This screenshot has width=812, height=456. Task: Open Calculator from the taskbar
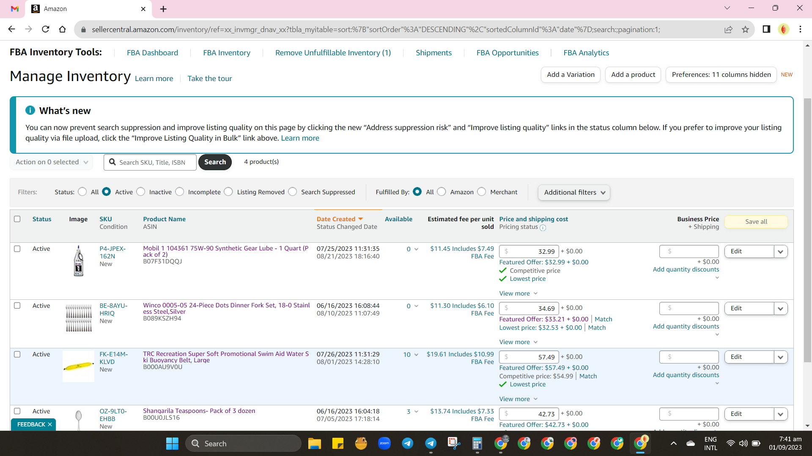pyautogui.click(x=477, y=443)
